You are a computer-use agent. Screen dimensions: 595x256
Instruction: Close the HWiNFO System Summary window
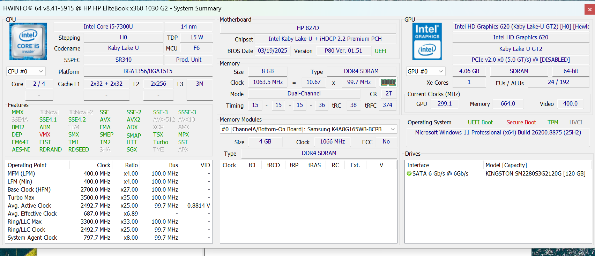[x=590, y=9]
